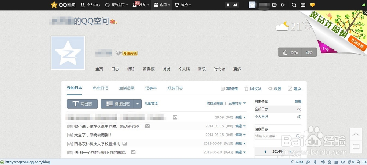Click the large profile avatar picture
This screenshot has height=165, width=367.
68,53
